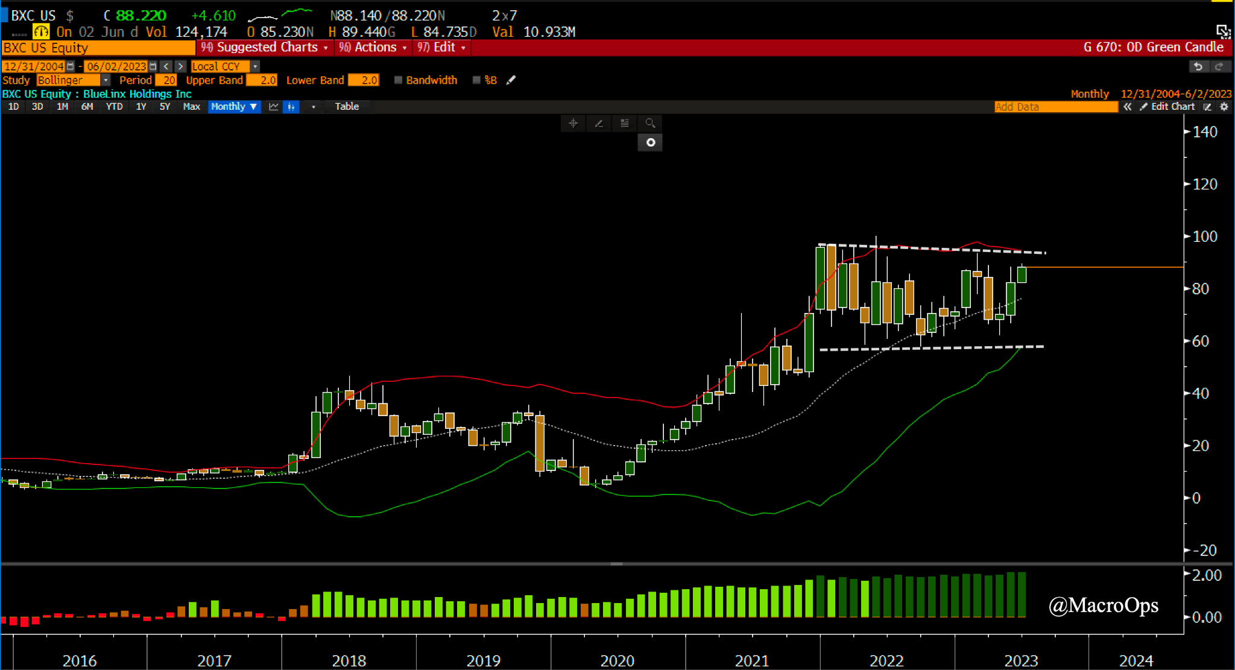Viewport: 1235px width, 670px height.
Task: Click the Table button
Action: coord(347,107)
